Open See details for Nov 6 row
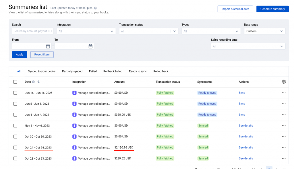294x169 pixels. click(246, 126)
